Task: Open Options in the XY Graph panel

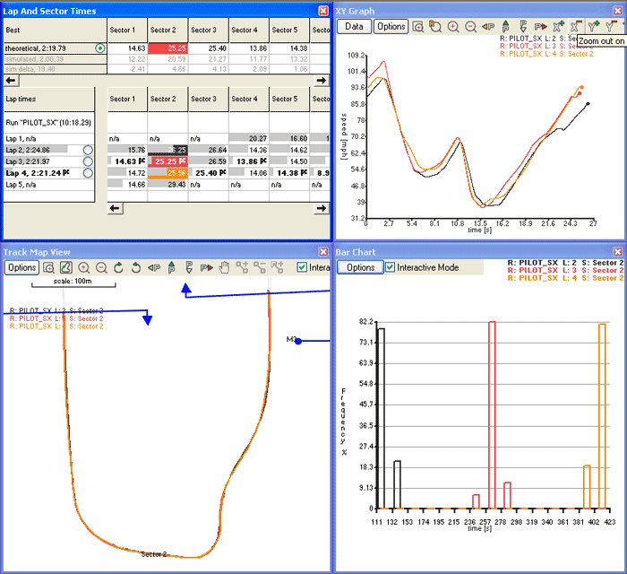Action: pos(391,27)
